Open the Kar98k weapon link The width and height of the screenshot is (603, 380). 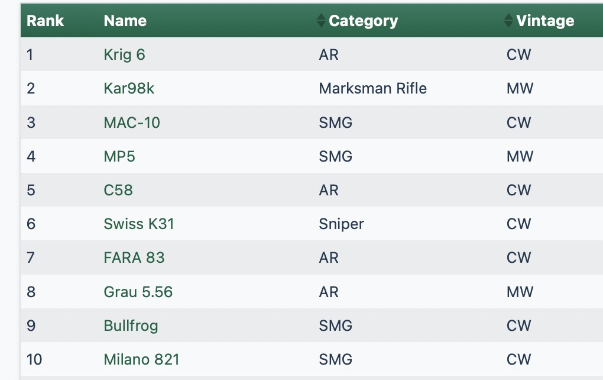click(x=129, y=88)
